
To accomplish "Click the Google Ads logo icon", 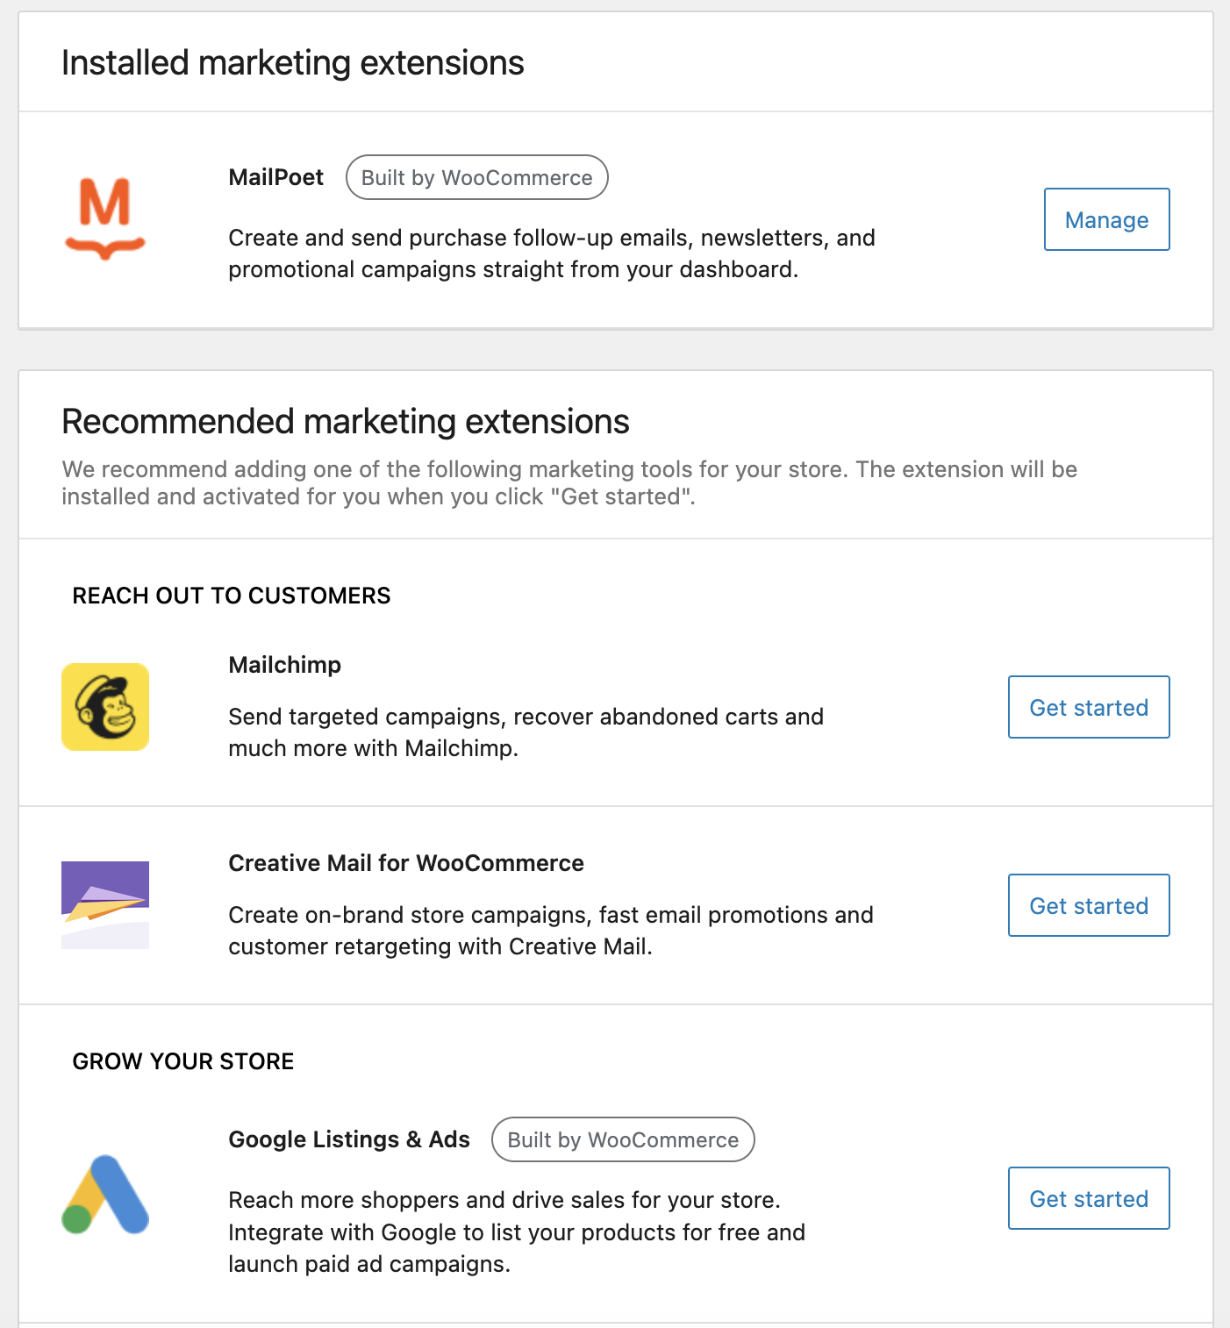I will coord(105,1195).
